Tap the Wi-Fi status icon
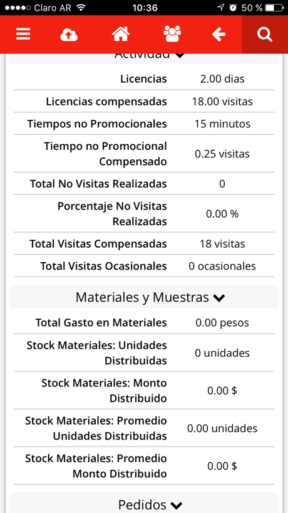This screenshot has height=513, width=288. 81,8
